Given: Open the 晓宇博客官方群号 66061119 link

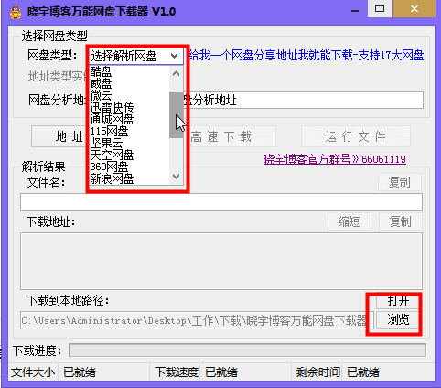Looking at the screenshot, I should coord(334,159).
